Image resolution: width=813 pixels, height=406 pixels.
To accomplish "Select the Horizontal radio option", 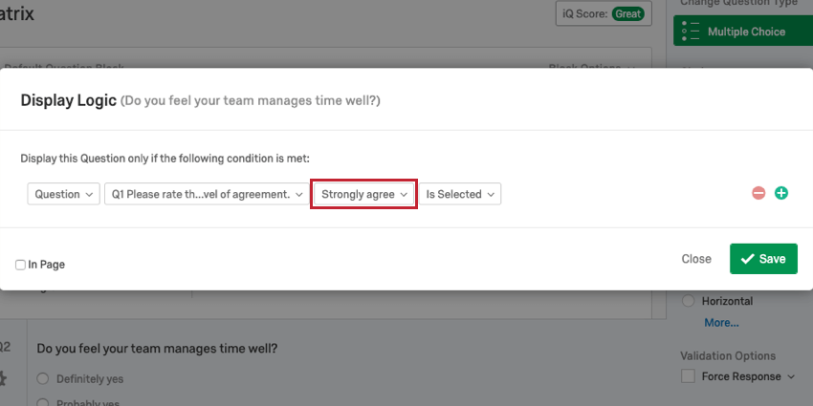I will (x=688, y=301).
